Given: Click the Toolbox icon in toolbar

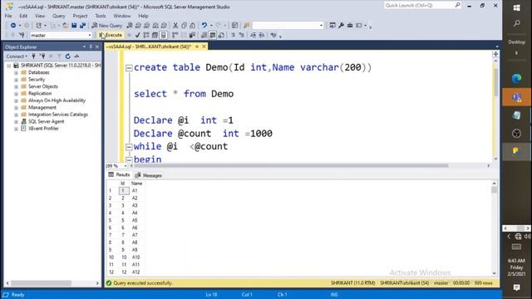Looking at the screenshot, I should pyautogui.click(x=350, y=26).
